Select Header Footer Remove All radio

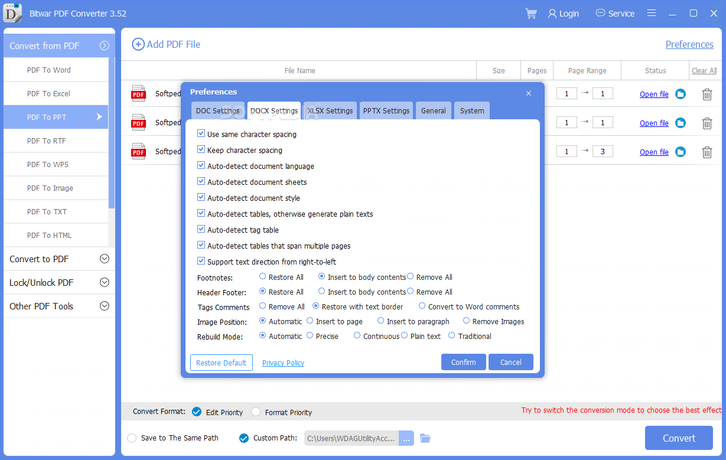click(410, 291)
